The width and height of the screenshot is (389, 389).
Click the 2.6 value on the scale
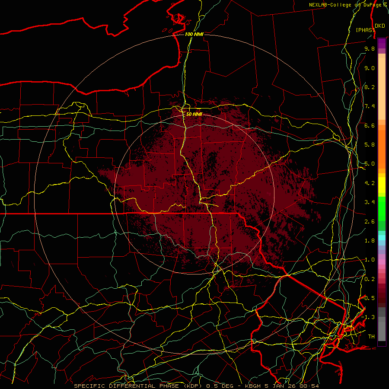tap(370, 222)
